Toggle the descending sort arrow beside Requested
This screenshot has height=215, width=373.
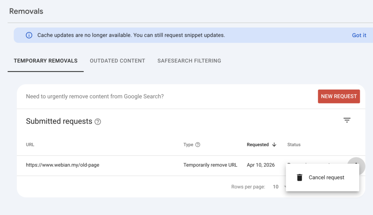click(274, 145)
